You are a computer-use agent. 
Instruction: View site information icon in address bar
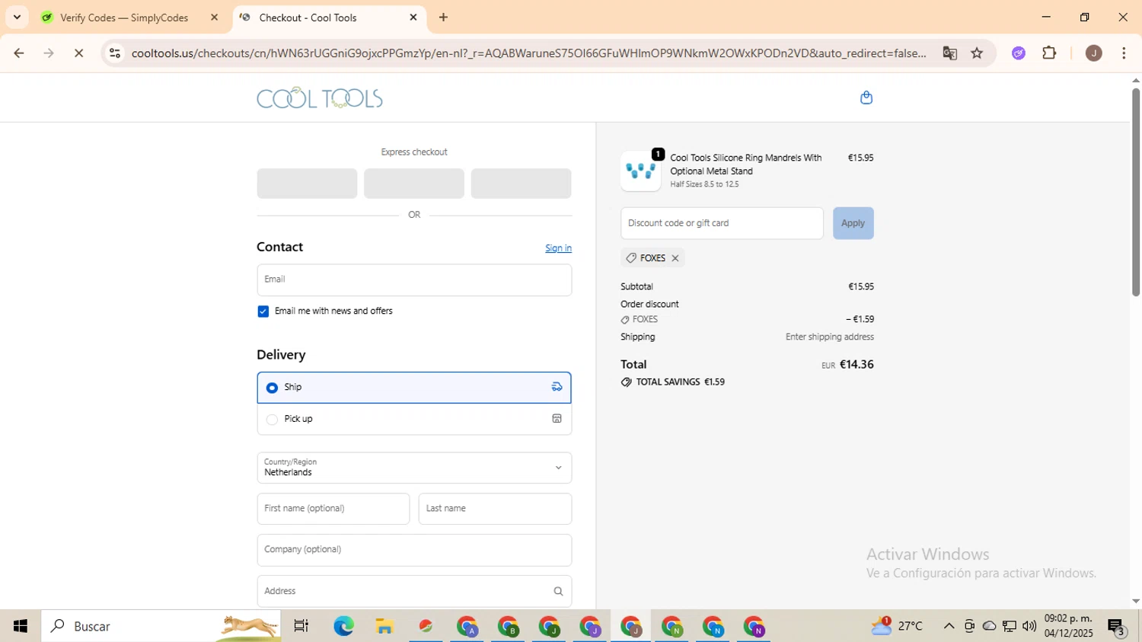pos(115,53)
